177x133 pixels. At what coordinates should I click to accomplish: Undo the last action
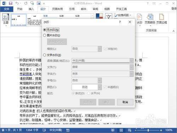tap(17, 3)
